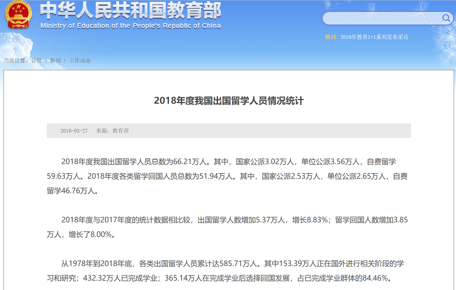Click the magnifying glass search icon
Image resolution: width=456 pixels, height=290 pixels.
446,18
